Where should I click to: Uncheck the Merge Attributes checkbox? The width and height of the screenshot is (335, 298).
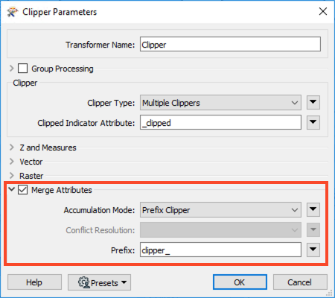[22, 190]
